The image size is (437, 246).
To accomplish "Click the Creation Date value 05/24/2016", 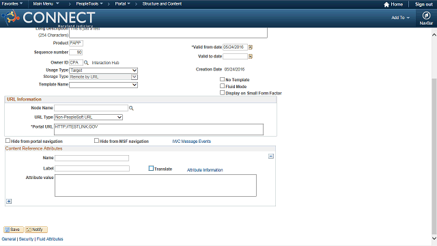I will pos(234,70).
